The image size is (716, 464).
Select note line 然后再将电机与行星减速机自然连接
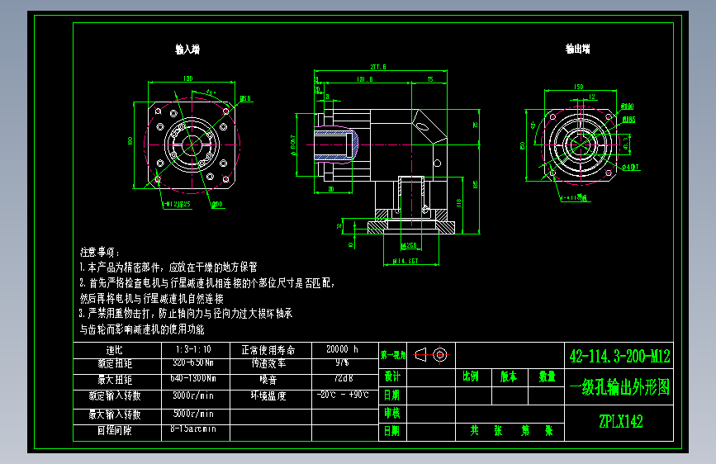click(152, 299)
